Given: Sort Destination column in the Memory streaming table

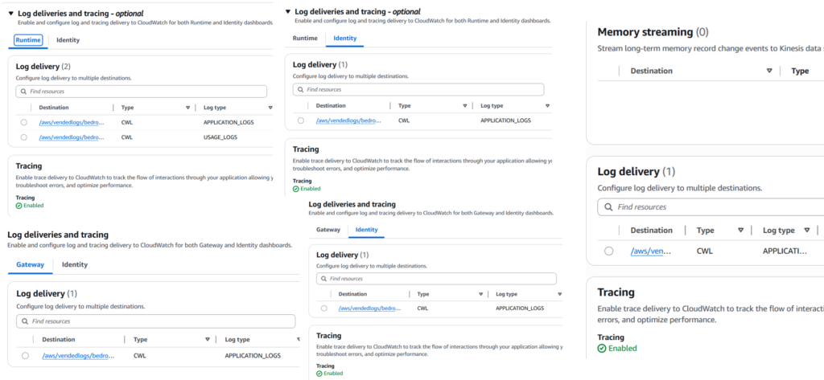Looking at the screenshot, I should pos(769,71).
